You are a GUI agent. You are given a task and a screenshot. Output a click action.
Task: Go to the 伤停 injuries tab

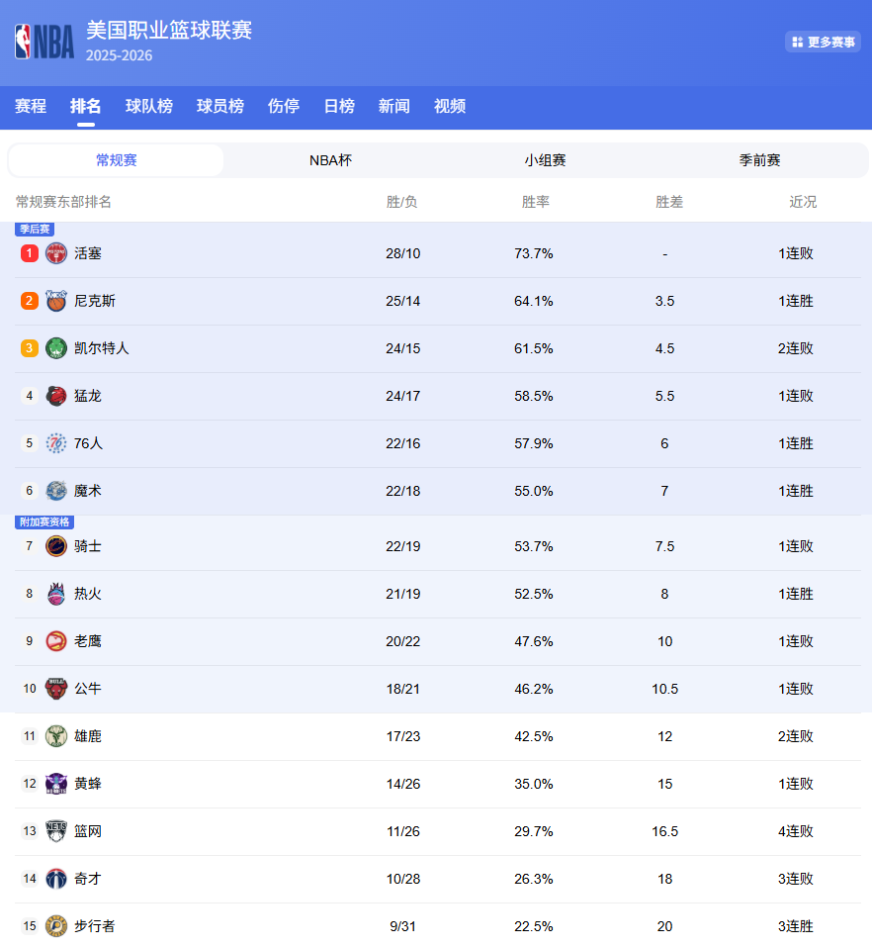pyautogui.click(x=284, y=106)
